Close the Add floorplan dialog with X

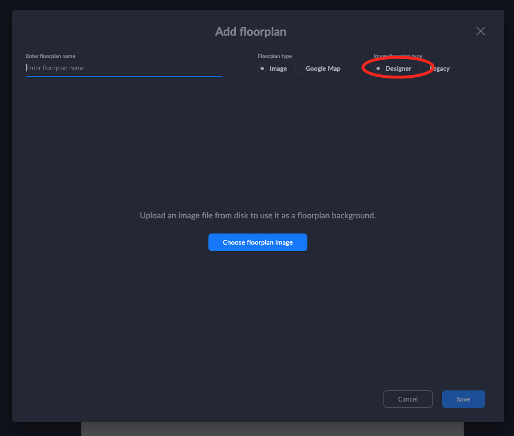click(x=481, y=31)
